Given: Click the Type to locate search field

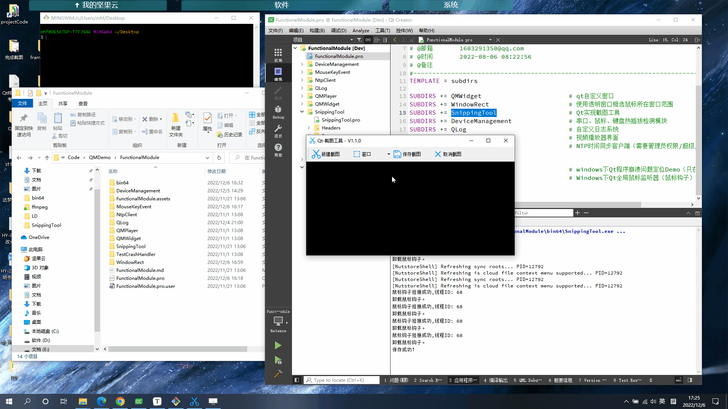Looking at the screenshot, I should 341,380.
